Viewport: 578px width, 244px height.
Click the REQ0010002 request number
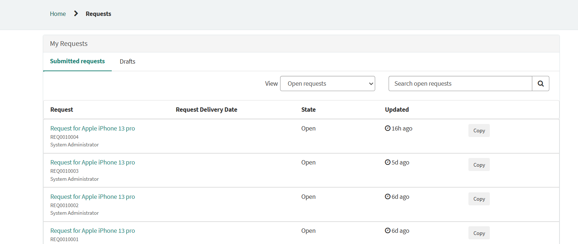(64, 205)
